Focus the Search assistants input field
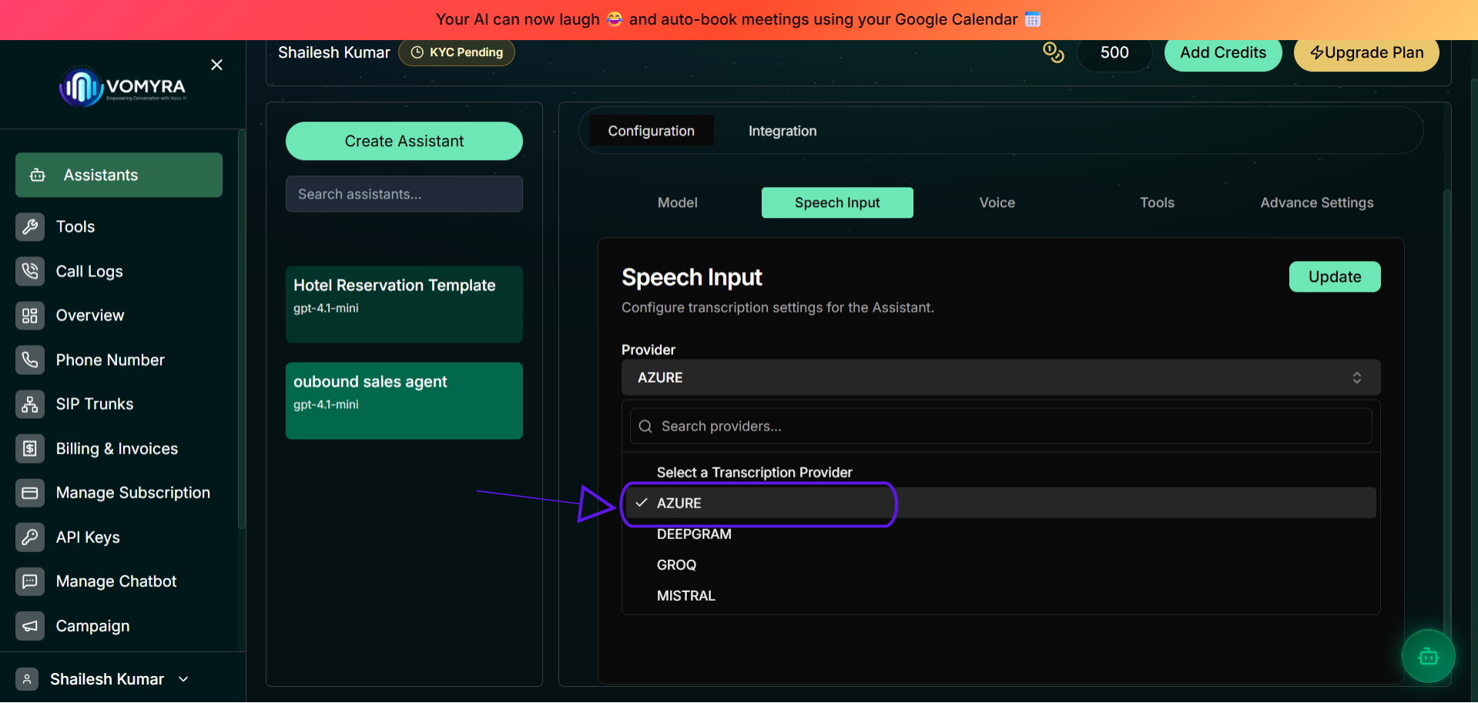The height and width of the screenshot is (703, 1478). tap(404, 194)
